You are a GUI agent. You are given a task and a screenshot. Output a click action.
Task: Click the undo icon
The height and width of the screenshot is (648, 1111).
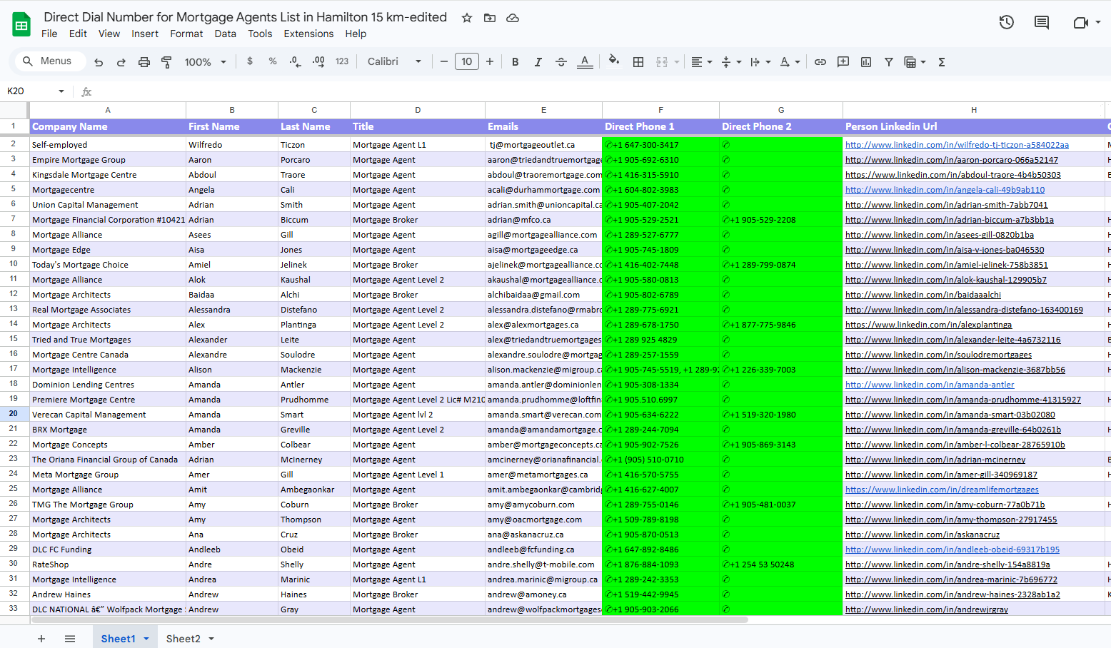[99, 62]
